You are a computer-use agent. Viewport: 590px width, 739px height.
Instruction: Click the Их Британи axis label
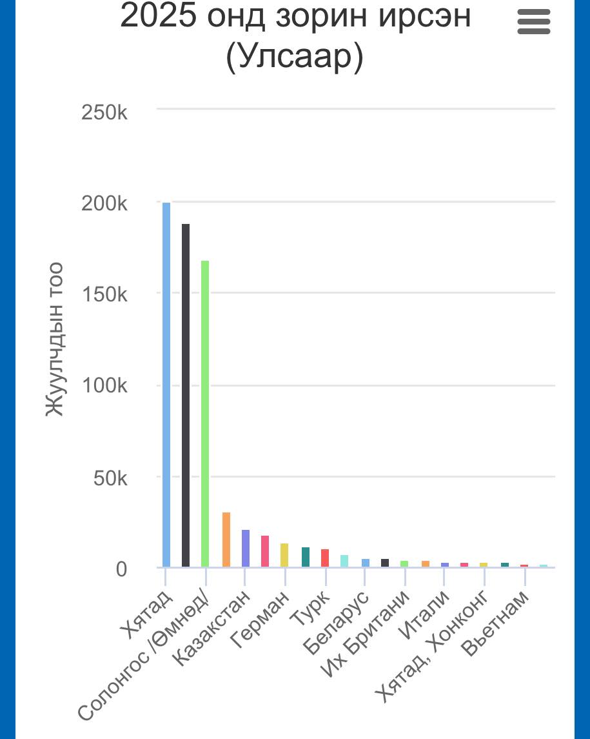(x=366, y=634)
